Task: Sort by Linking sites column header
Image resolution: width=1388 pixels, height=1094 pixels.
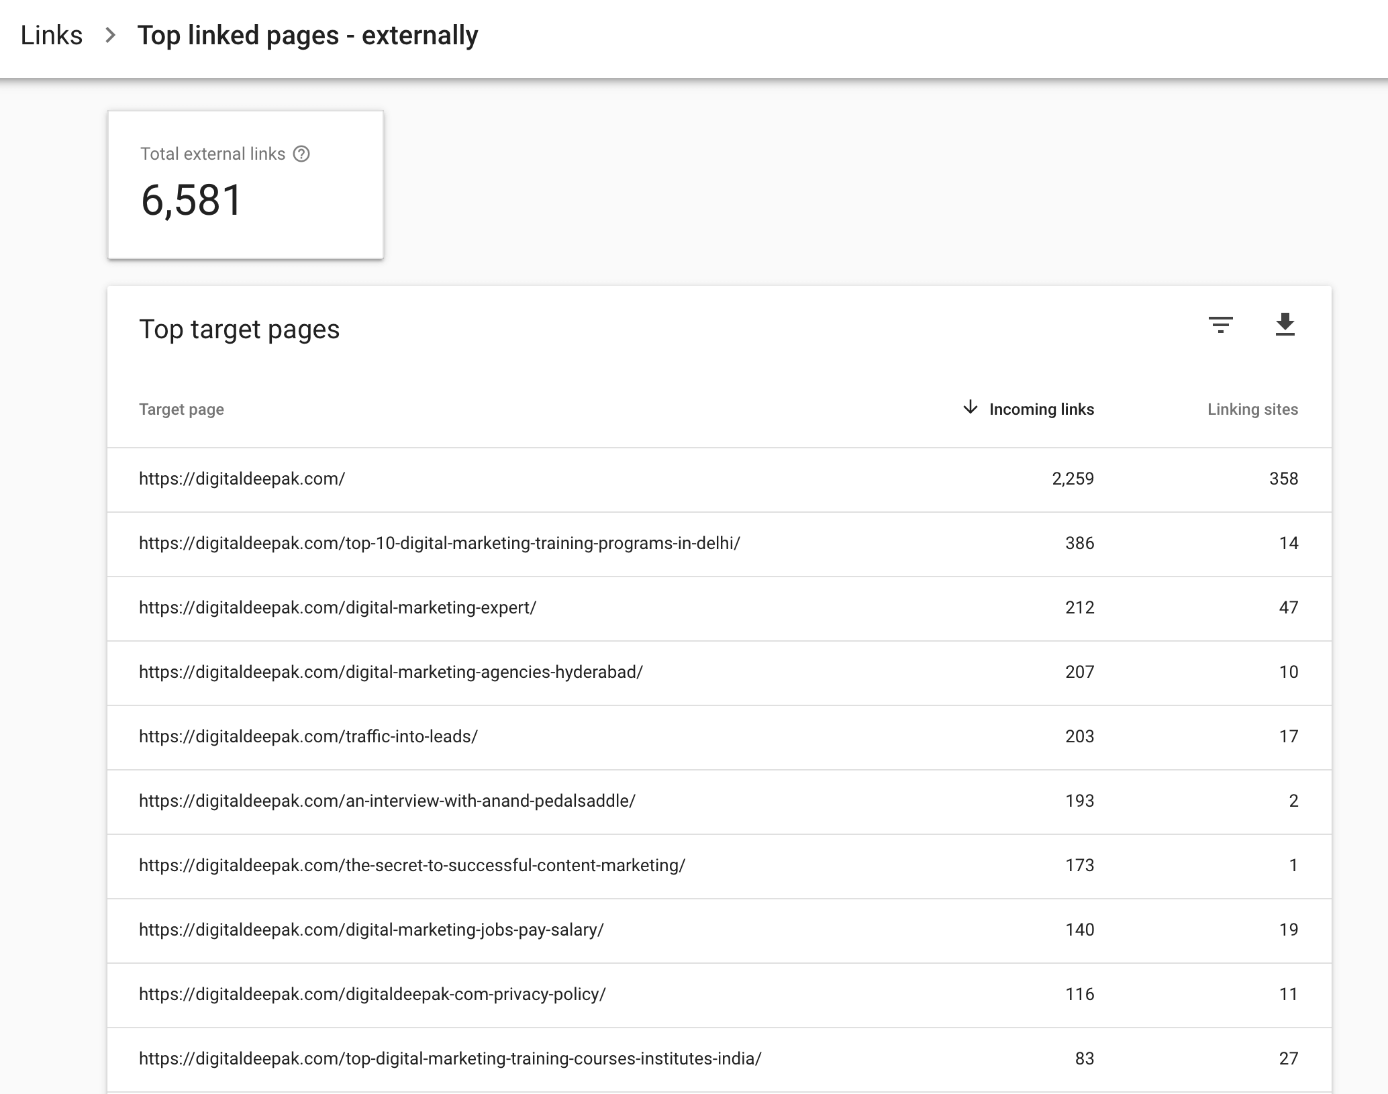Action: [x=1252, y=409]
